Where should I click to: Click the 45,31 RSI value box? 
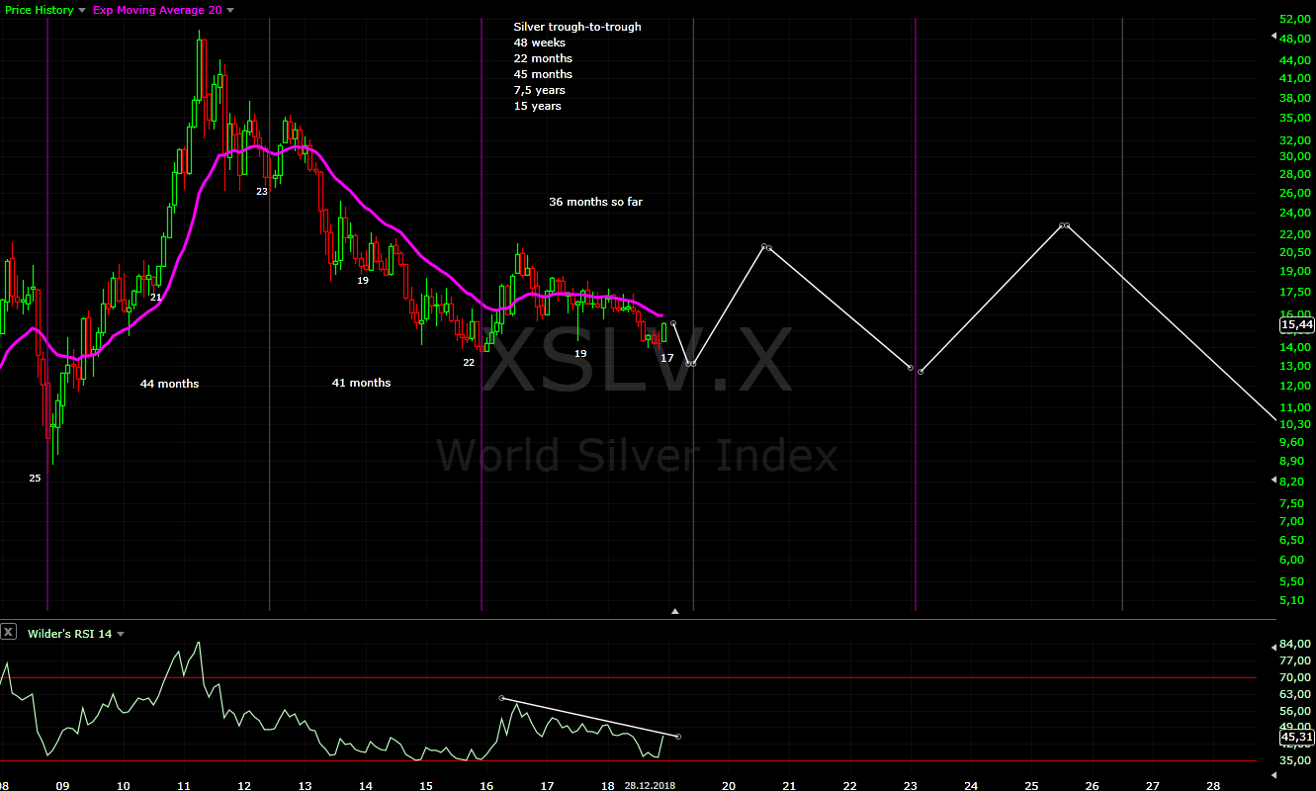click(x=1296, y=737)
